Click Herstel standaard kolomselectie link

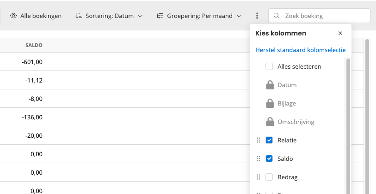click(300, 50)
